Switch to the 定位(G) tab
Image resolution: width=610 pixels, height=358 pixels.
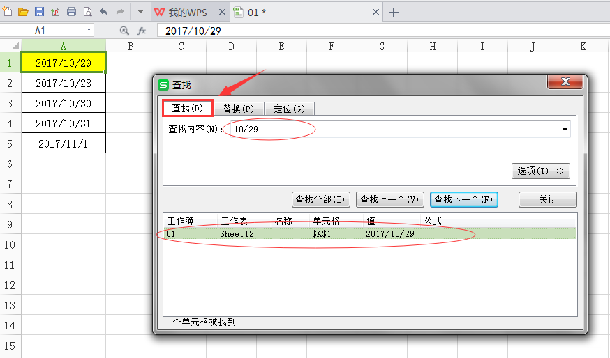289,109
